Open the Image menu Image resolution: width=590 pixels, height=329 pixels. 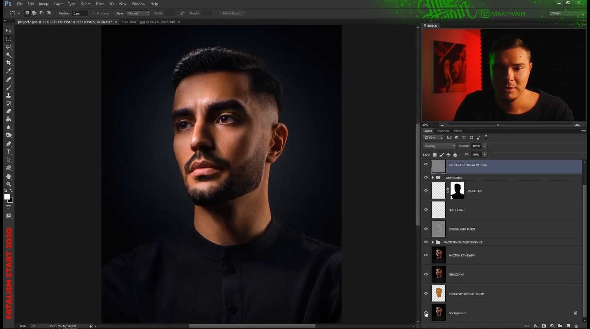[44, 4]
